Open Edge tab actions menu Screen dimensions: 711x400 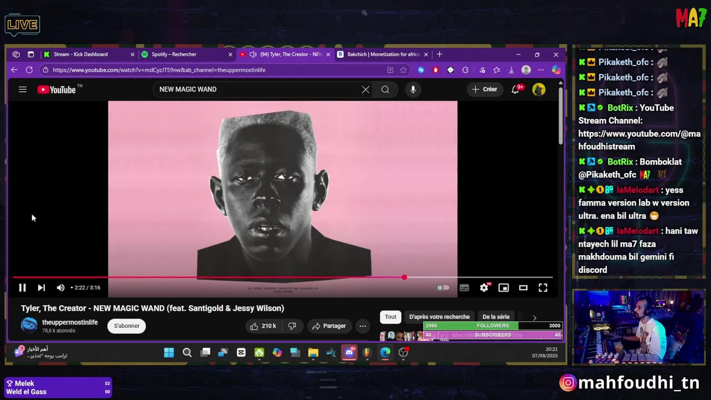31,54
